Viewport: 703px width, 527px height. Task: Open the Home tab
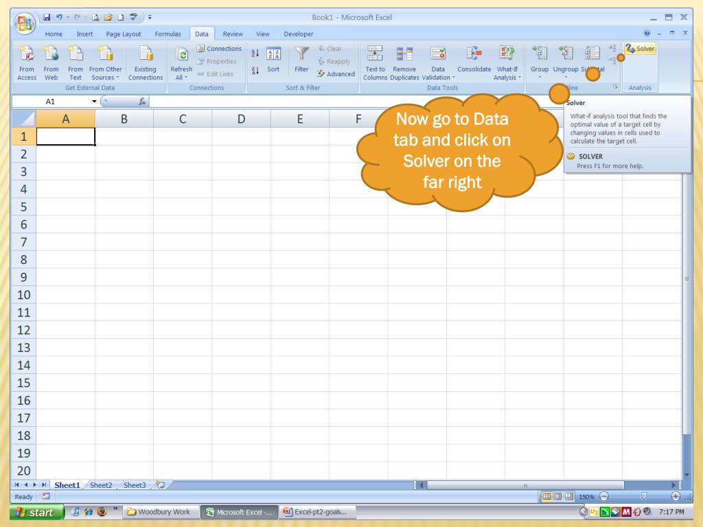coord(54,34)
